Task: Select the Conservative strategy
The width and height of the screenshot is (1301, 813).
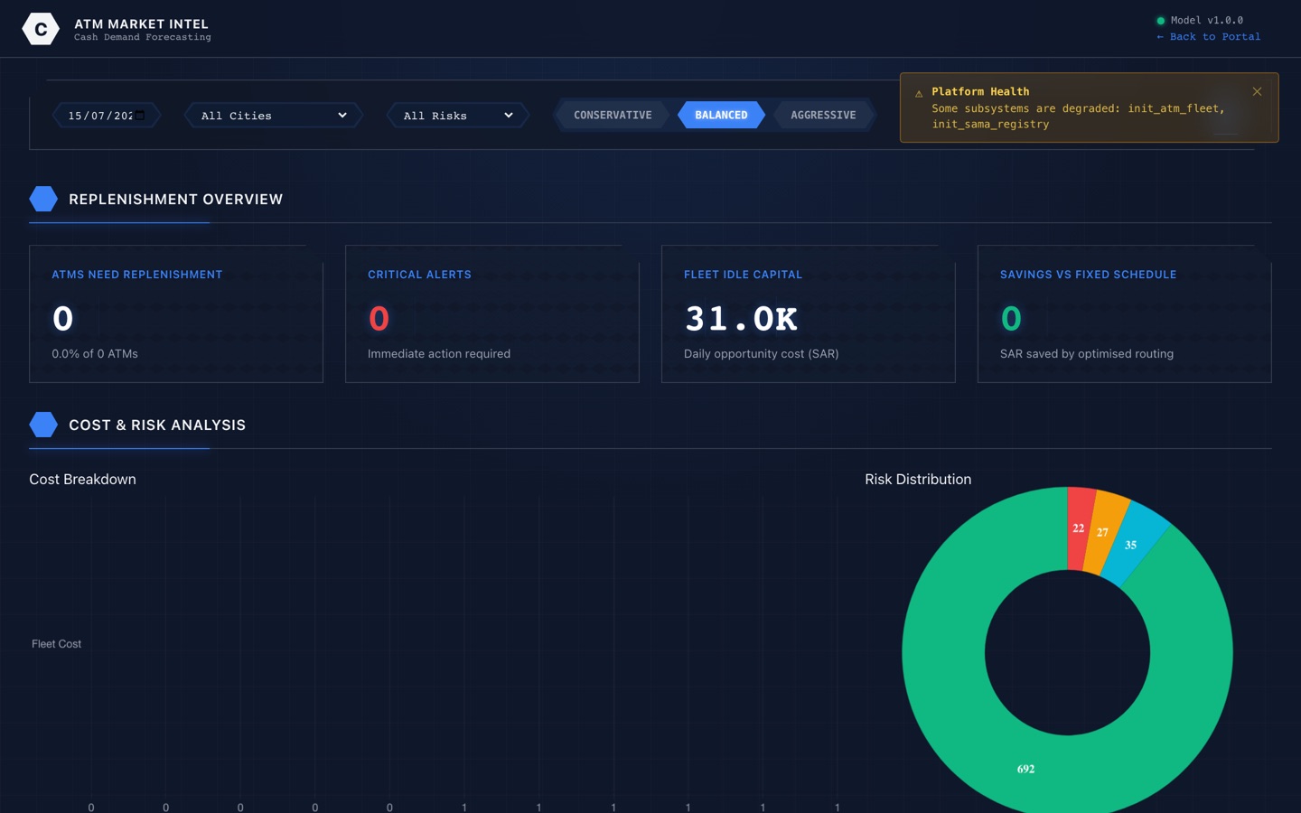Action: point(613,115)
